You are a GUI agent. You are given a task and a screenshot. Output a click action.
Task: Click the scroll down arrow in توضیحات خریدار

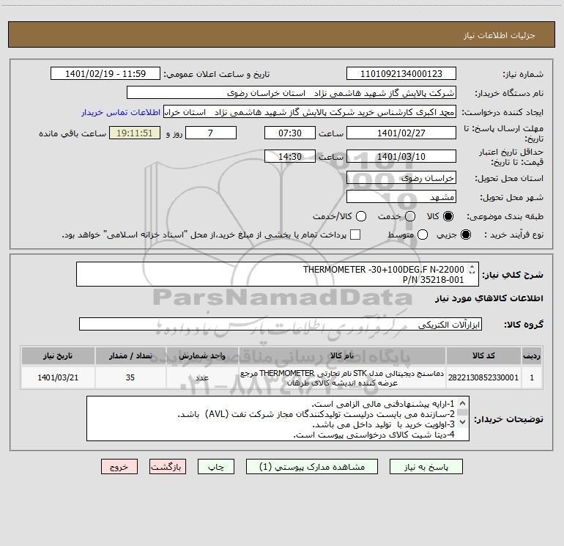click(x=463, y=422)
